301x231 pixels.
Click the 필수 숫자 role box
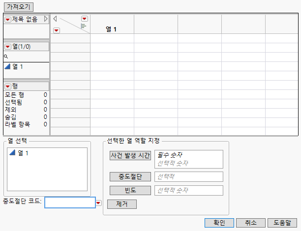(x=189, y=159)
